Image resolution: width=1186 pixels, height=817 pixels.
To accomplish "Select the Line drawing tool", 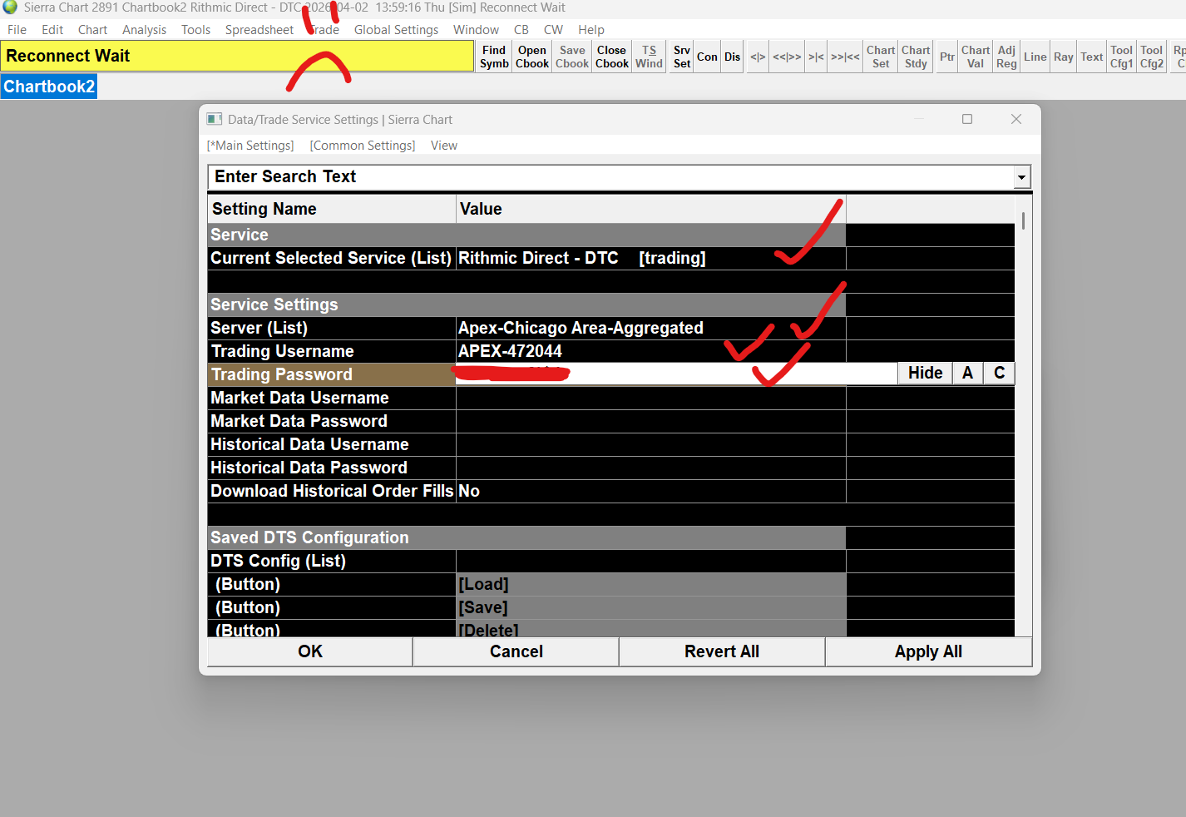I will 1035,57.
